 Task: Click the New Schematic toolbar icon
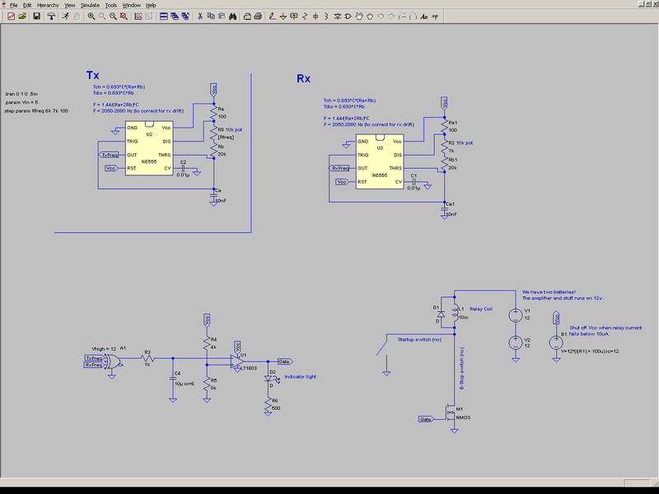pos(11,16)
